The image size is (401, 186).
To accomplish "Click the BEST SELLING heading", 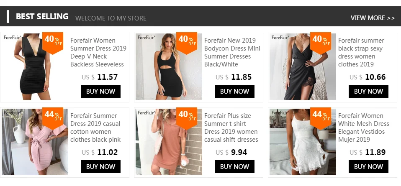I will pos(42,16).
